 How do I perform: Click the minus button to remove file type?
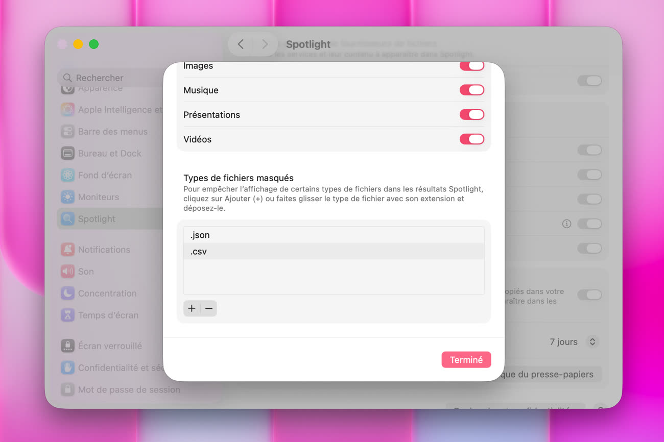[x=209, y=308]
